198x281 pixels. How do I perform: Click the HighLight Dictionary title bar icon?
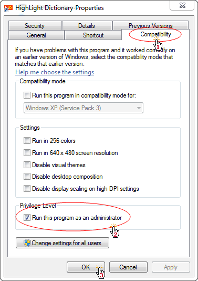click(x=8, y=8)
